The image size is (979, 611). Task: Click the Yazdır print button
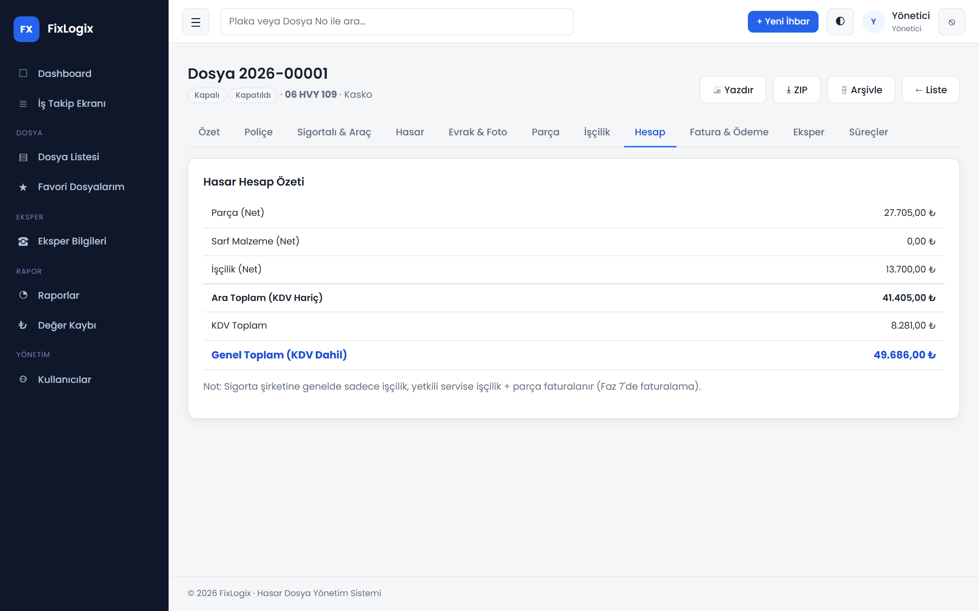pyautogui.click(x=732, y=90)
